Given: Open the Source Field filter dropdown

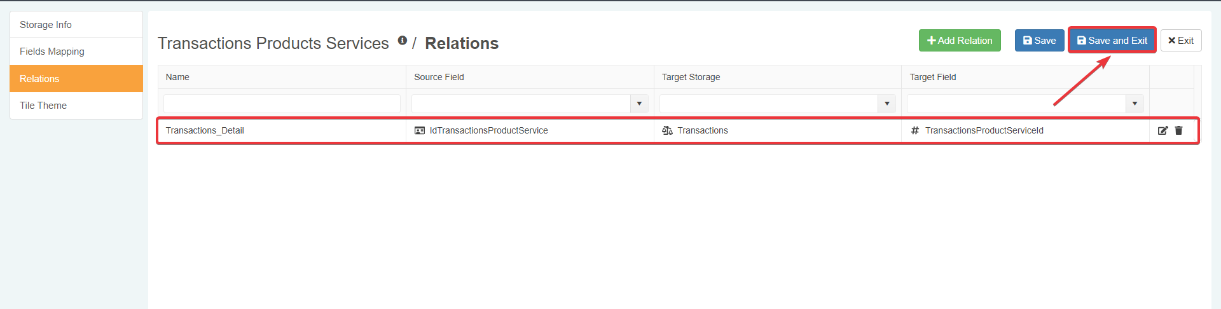Looking at the screenshot, I should 639,104.
